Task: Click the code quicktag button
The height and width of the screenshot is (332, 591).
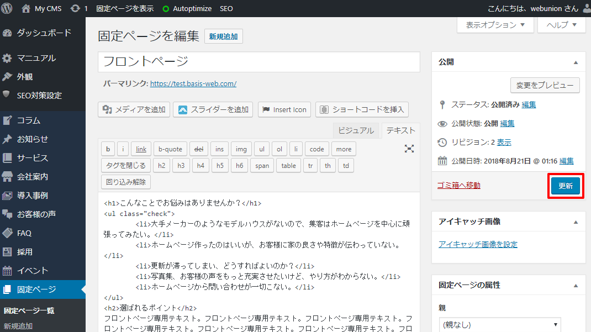Action: pos(316,149)
